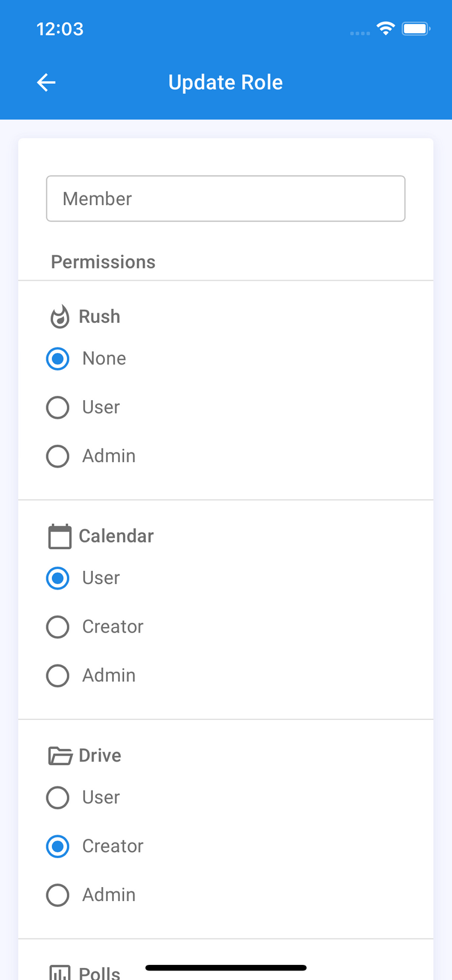Tap the Permissions section heading
The width and height of the screenshot is (452, 980).
pos(103,262)
